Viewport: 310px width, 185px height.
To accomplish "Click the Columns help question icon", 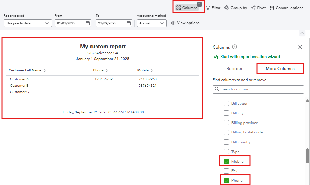I will (x=235, y=47).
